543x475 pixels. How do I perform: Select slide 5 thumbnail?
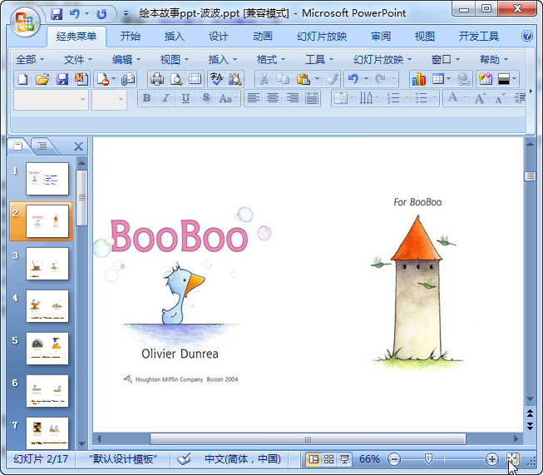pos(47,349)
